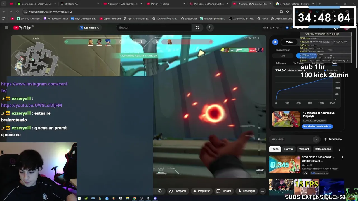Click the Descargar download button
This screenshot has height=201, width=358.
[x=246, y=191]
